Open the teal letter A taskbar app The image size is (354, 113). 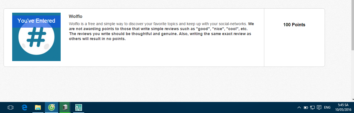point(78,107)
